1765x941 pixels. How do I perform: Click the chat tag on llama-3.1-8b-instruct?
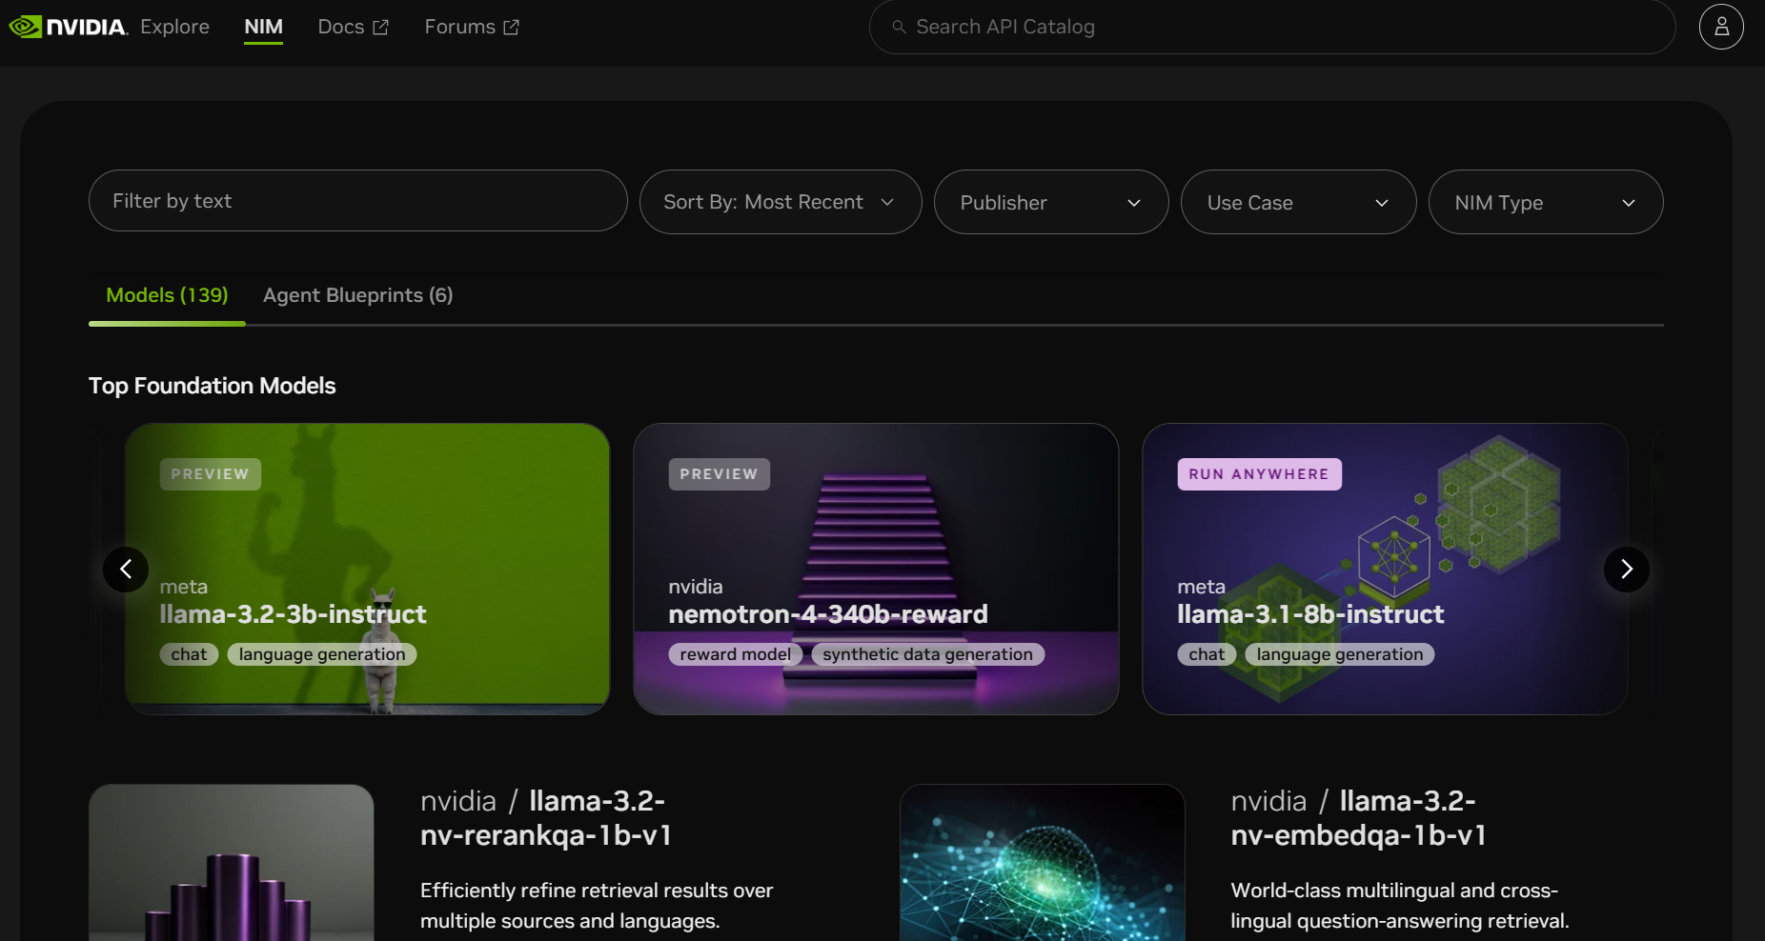tap(1207, 654)
